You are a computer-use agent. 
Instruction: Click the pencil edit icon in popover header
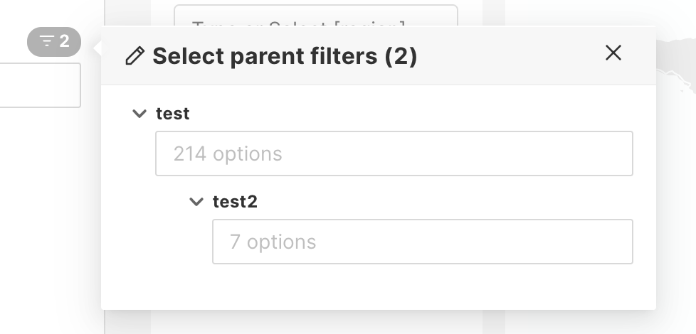pos(134,56)
